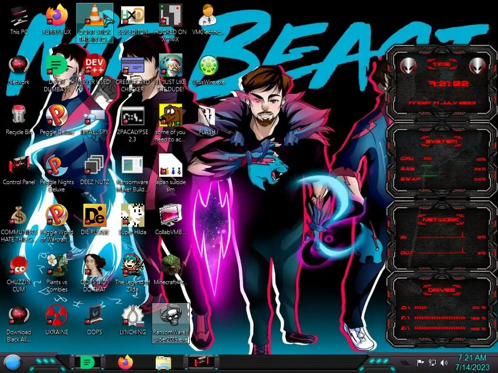
Task: Click the network tray icon
Action: coord(432,362)
